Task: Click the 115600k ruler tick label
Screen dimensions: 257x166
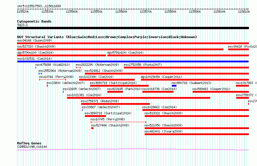Action: pos(219,12)
